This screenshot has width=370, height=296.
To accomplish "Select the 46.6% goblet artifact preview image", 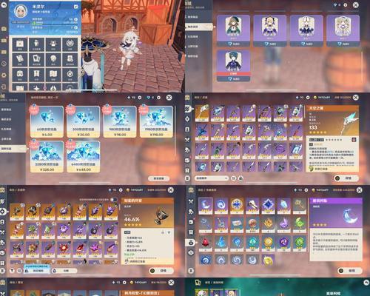I will point(162,216).
